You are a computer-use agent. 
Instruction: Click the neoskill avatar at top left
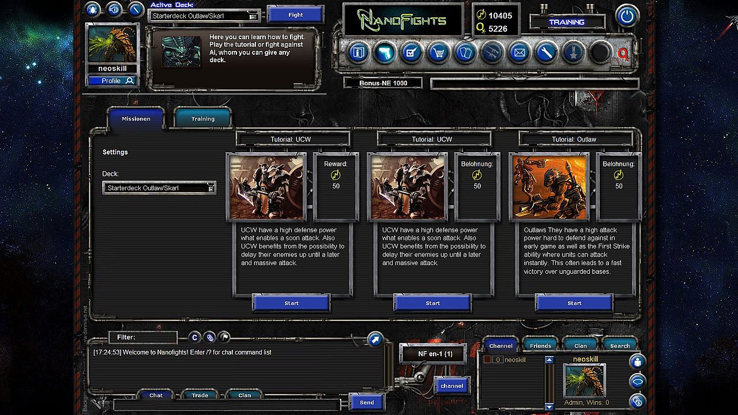coord(112,44)
